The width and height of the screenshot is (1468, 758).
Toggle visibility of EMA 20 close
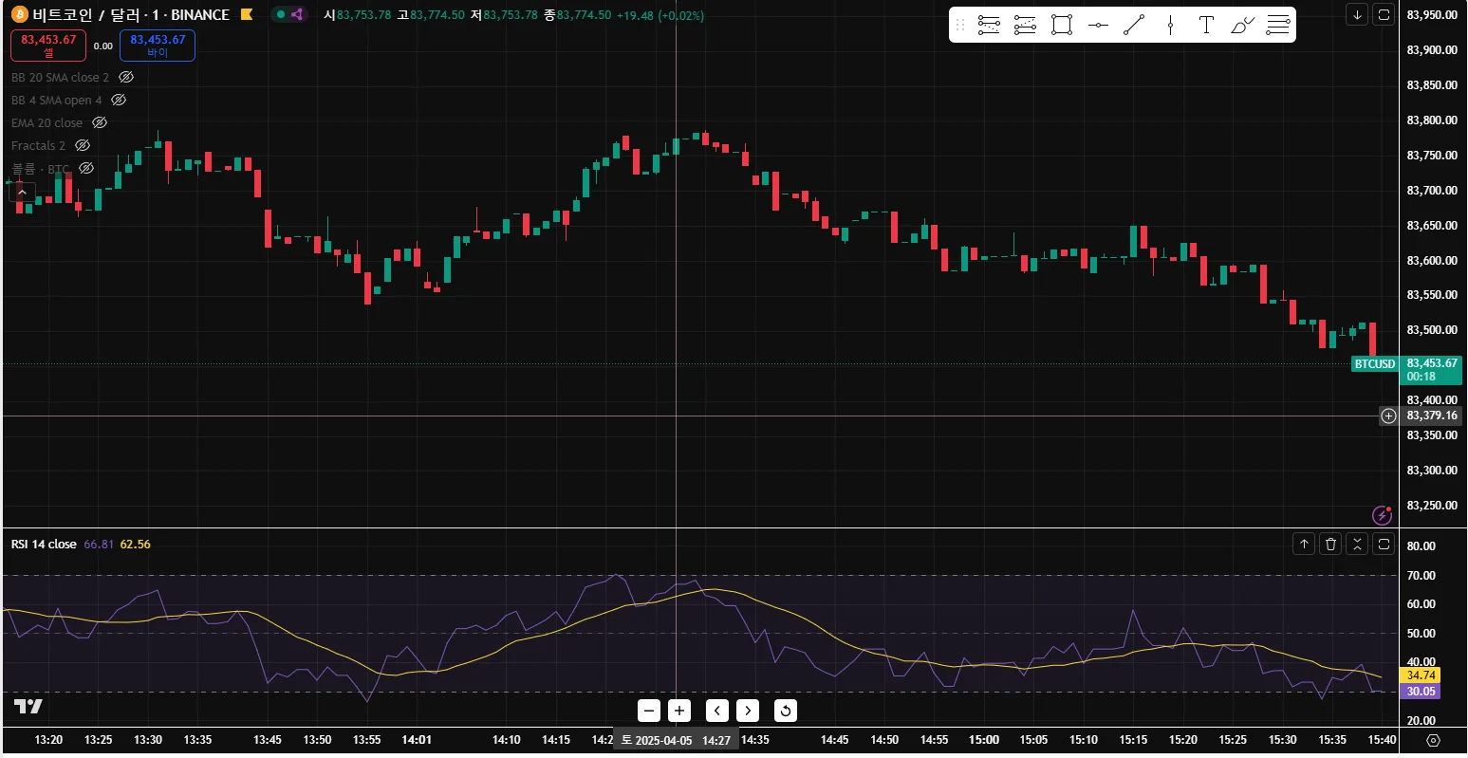pos(100,122)
